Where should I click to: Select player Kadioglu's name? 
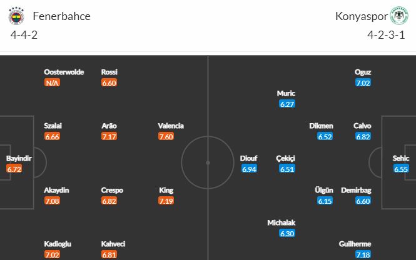[58, 244]
